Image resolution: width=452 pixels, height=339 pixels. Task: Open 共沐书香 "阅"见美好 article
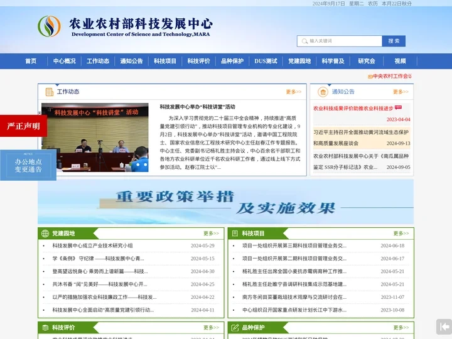point(100,284)
